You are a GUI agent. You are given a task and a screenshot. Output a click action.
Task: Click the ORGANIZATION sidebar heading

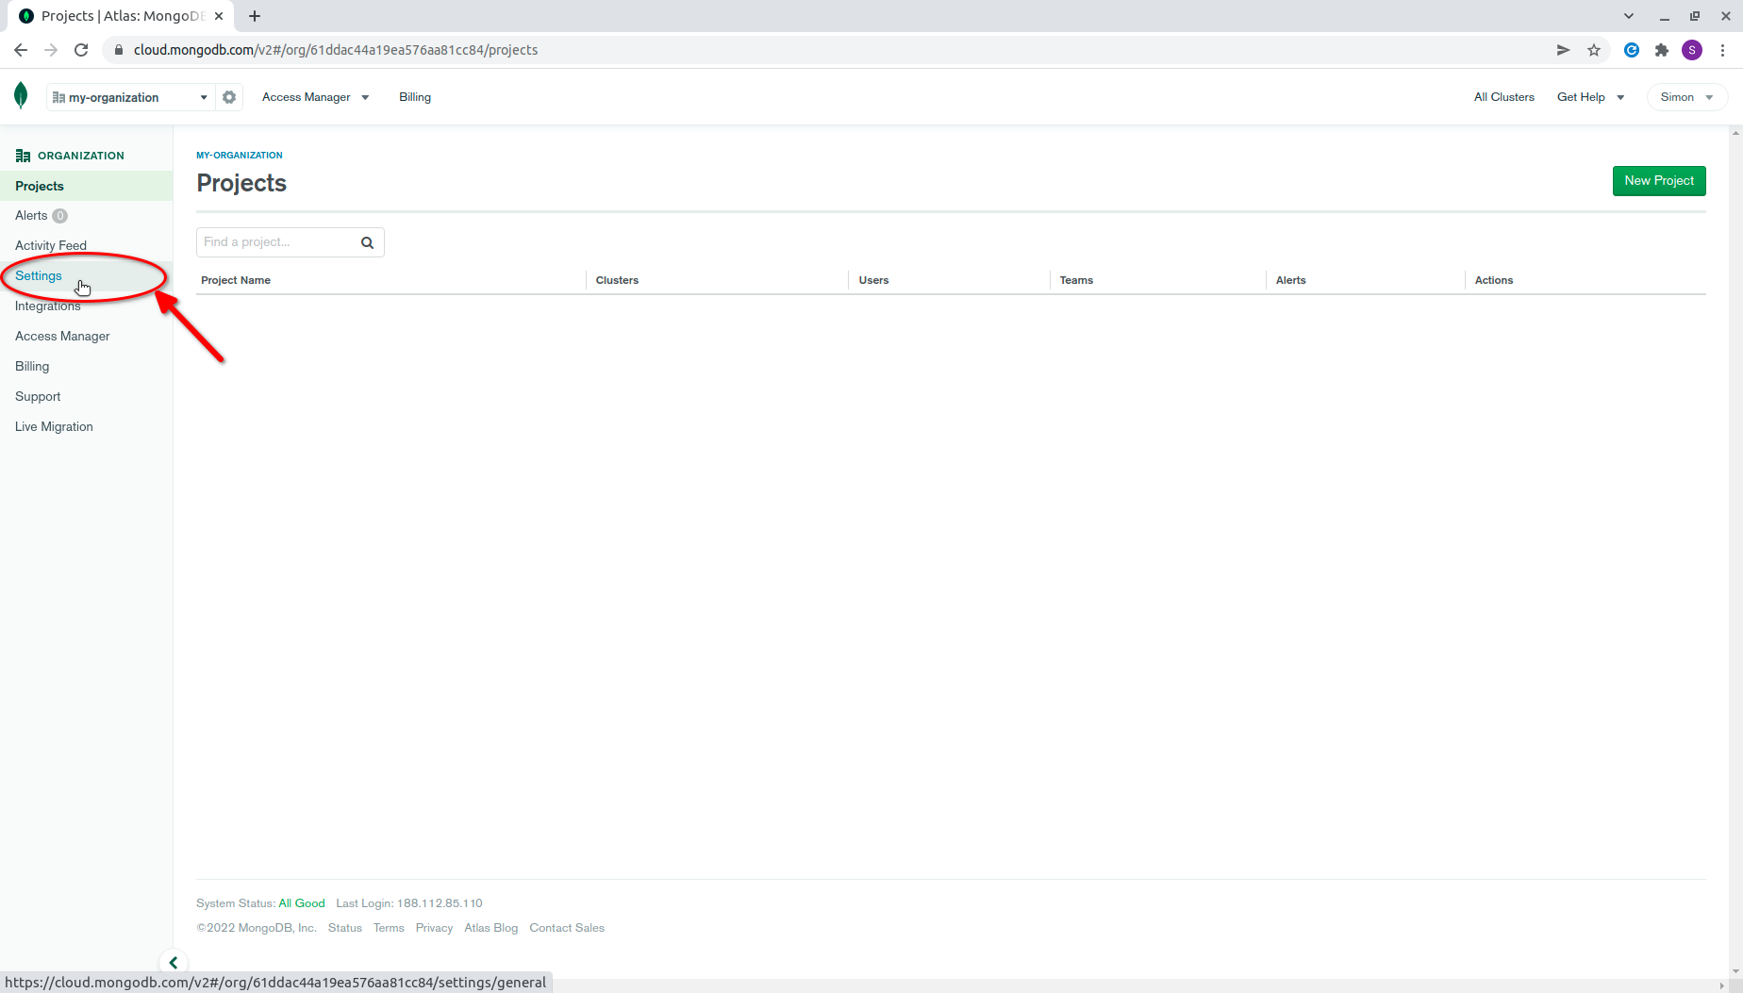coord(80,156)
